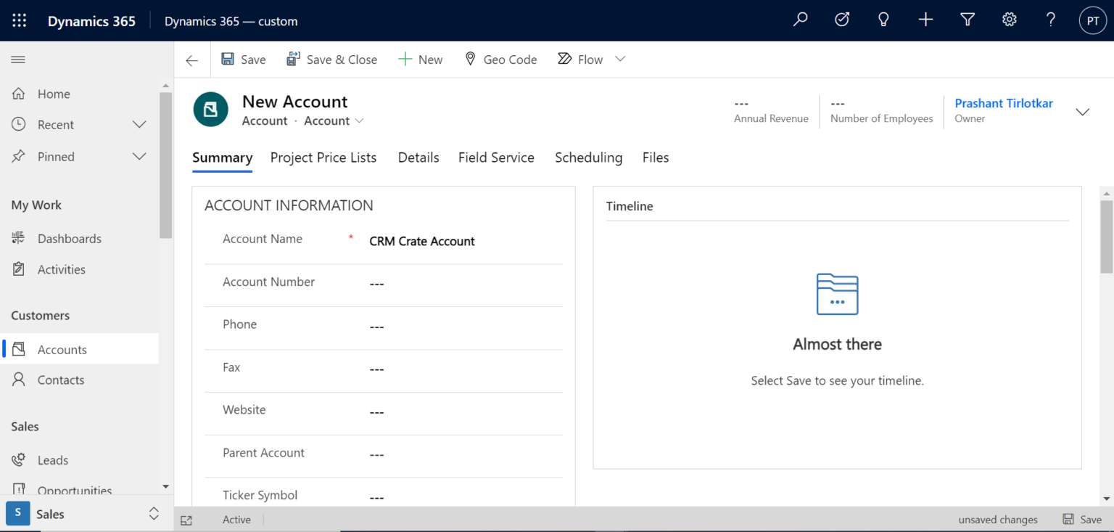This screenshot has width=1114, height=532.
Task: Select the Dashboards sidebar icon
Action: coord(17,238)
